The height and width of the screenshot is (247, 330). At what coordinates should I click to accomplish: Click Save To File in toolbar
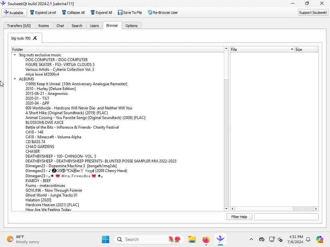130,13
